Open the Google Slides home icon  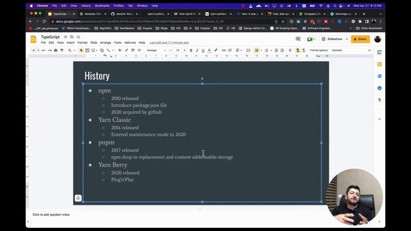click(x=33, y=39)
